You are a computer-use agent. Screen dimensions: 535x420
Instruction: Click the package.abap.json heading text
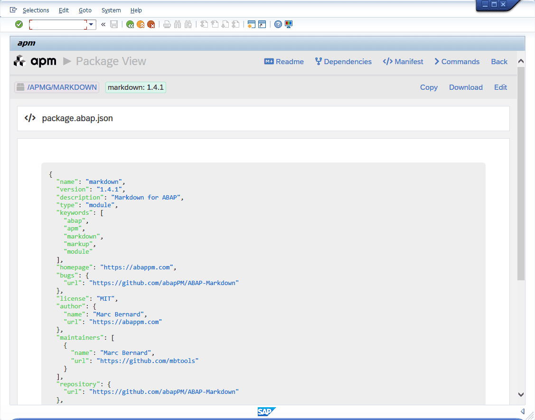click(x=77, y=118)
